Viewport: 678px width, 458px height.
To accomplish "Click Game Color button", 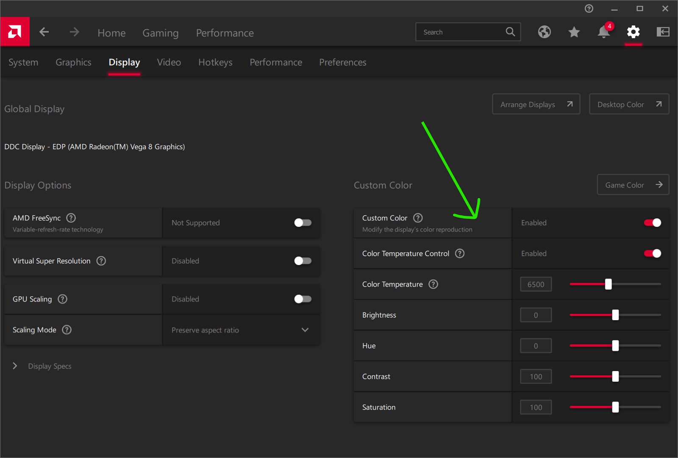I will (x=633, y=184).
